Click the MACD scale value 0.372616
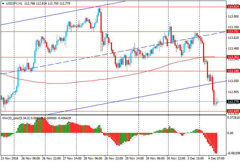The width and height of the screenshot is (240, 162). [234, 118]
